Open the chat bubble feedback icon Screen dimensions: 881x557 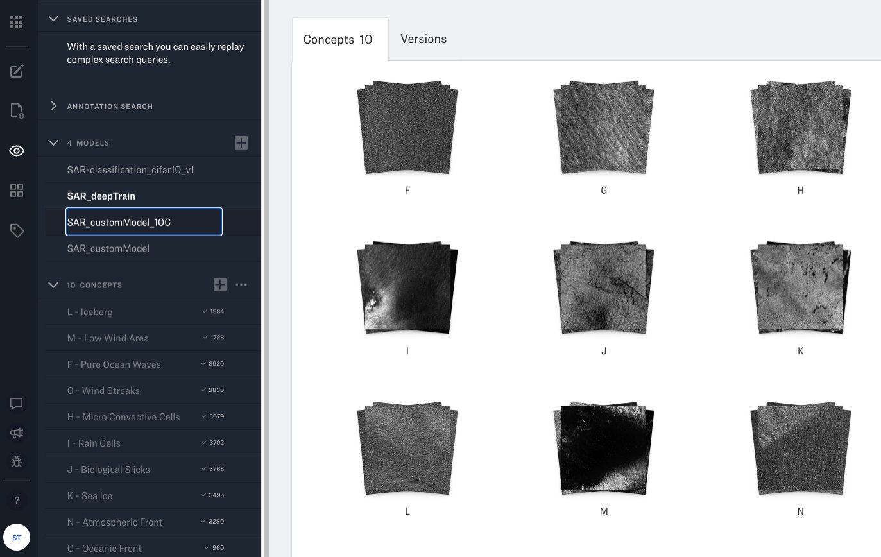coord(17,404)
